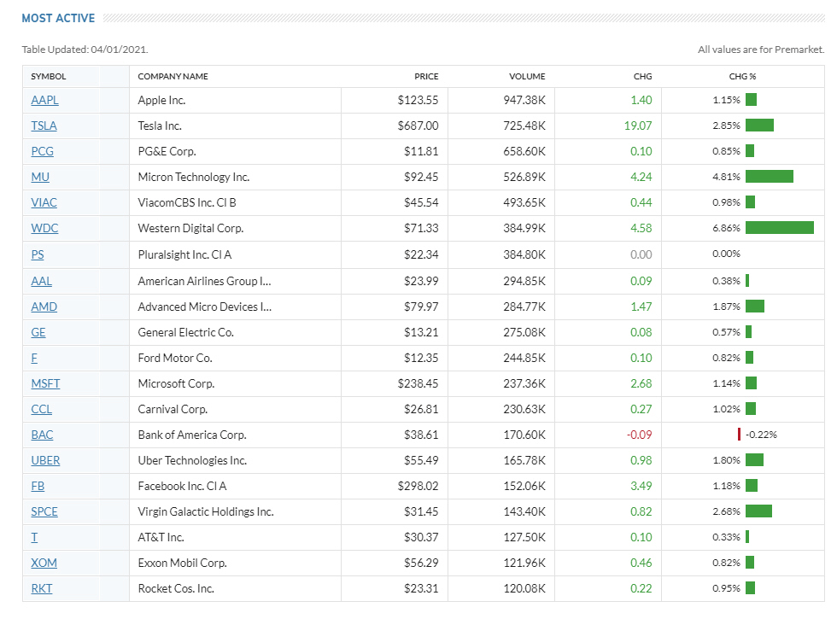
Task: Click the PCG stock symbol
Action: pos(42,152)
